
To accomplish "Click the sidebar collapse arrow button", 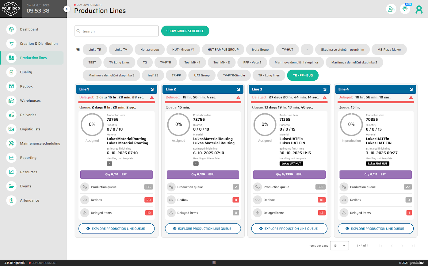I will 67,9.
